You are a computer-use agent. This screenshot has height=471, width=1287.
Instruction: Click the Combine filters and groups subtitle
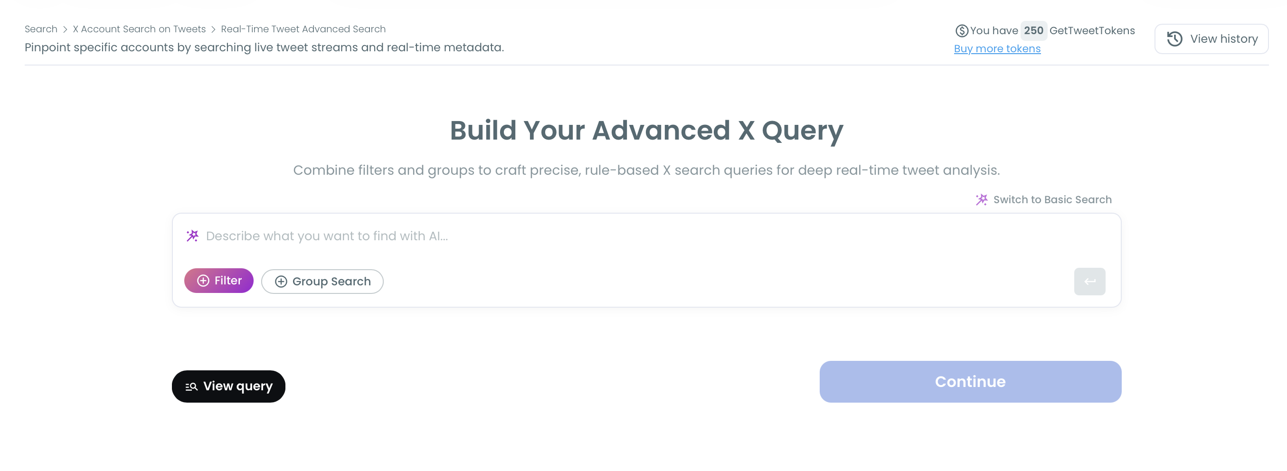(x=646, y=170)
